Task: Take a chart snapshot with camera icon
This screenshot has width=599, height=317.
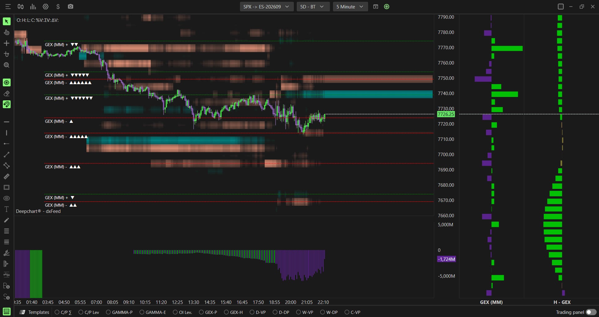Action: (71, 7)
